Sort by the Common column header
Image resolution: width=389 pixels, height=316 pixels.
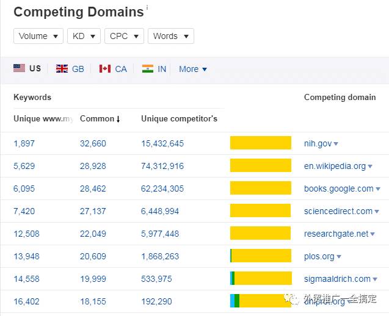100,119
